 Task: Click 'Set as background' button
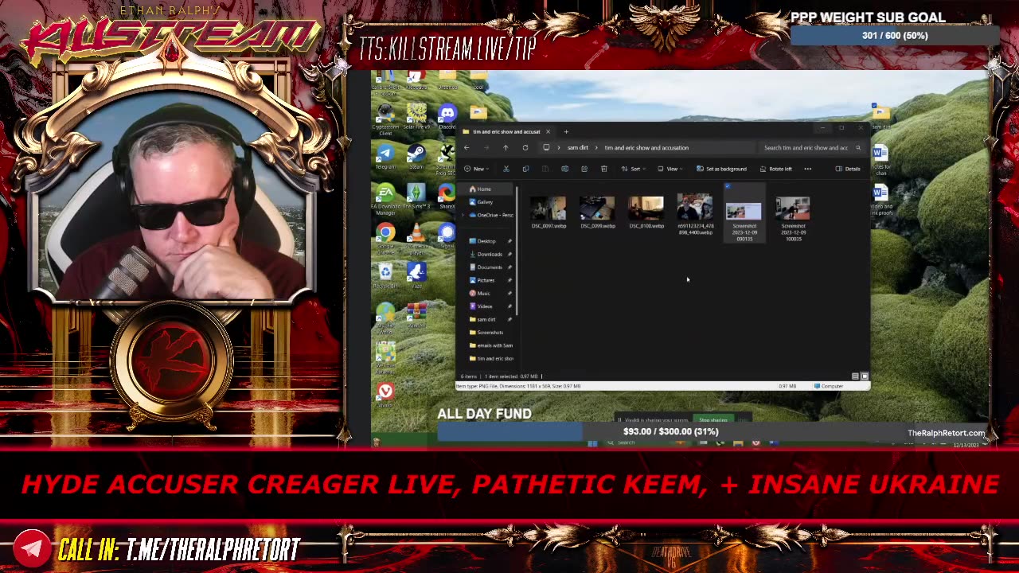click(x=721, y=169)
